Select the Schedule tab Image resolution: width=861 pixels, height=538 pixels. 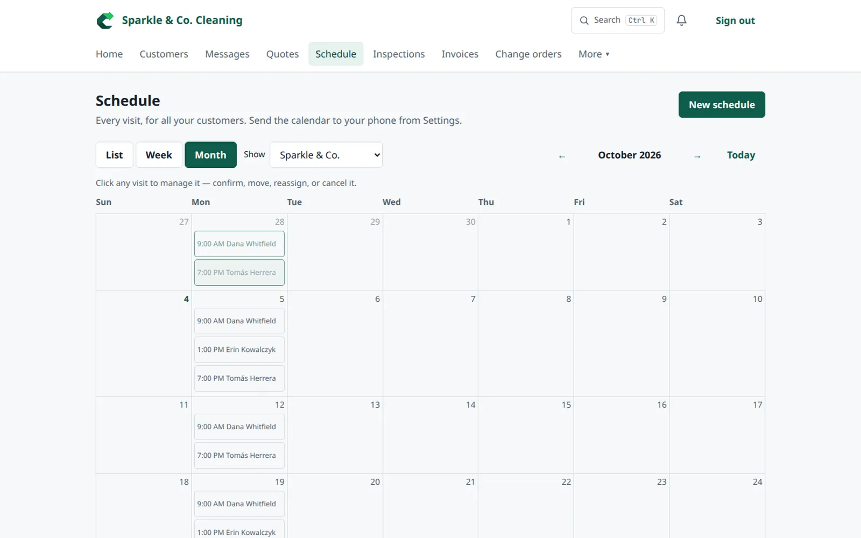(336, 54)
